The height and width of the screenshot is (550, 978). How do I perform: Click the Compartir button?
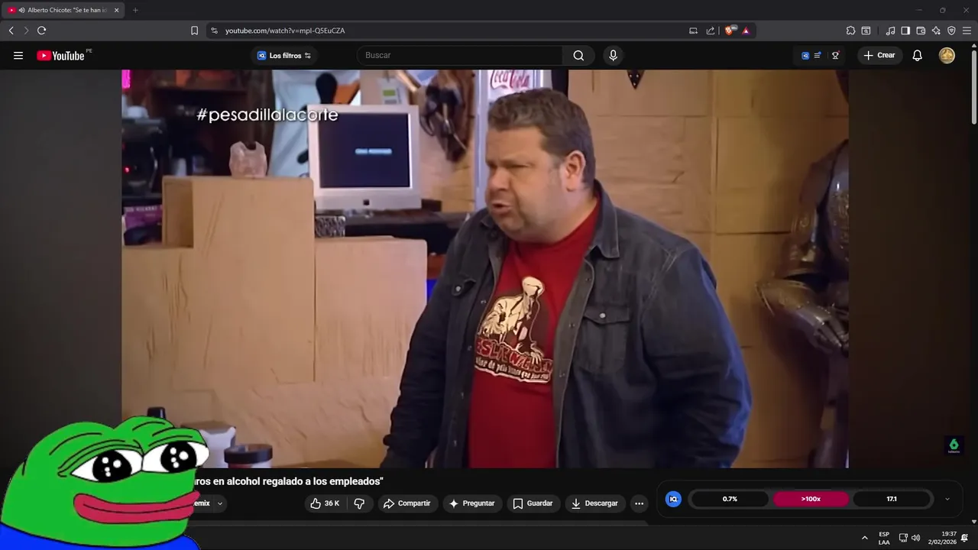[407, 503]
